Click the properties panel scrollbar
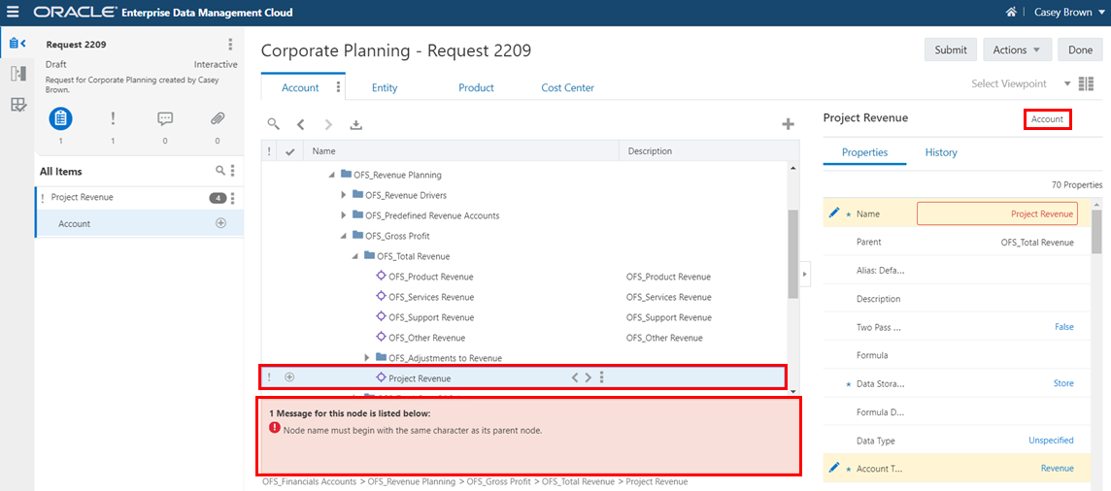 tap(1096, 232)
